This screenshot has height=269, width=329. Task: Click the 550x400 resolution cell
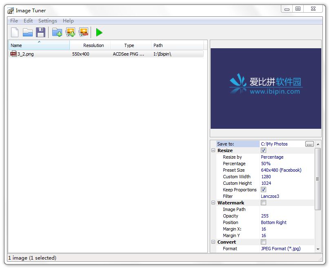(81, 54)
